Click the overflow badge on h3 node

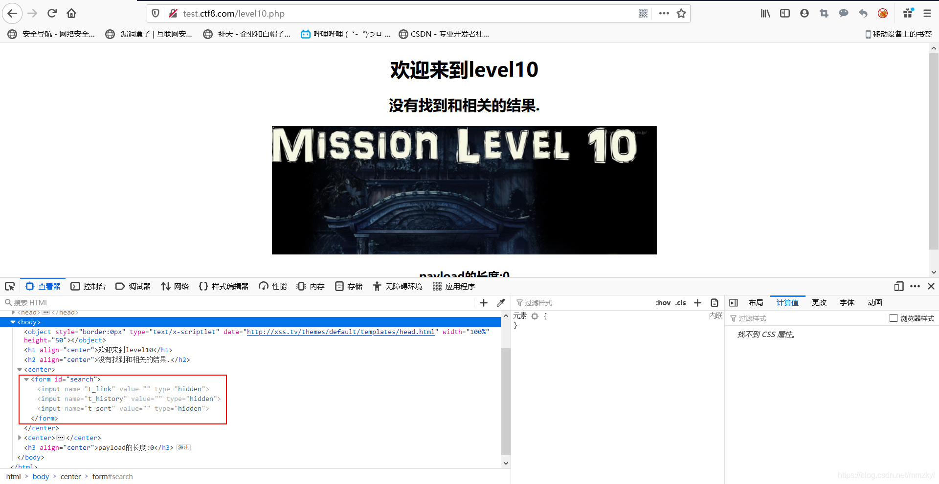coord(183,448)
